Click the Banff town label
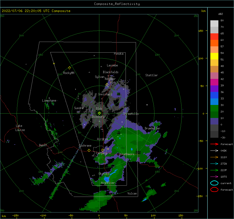 click(x=43, y=145)
